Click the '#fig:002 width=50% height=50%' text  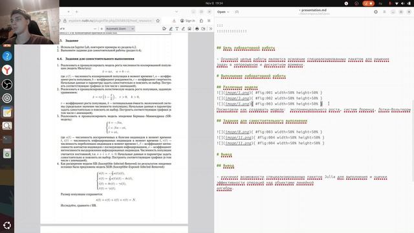tap(287, 98)
